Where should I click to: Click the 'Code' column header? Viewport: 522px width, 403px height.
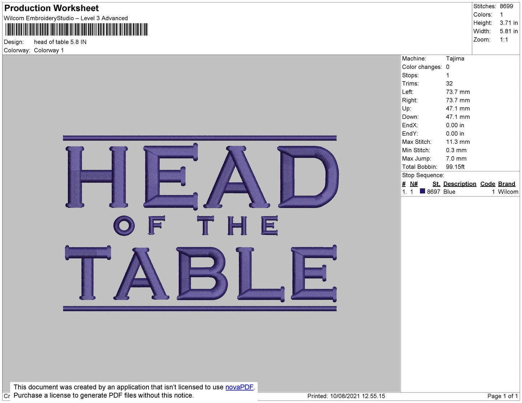[488, 184]
